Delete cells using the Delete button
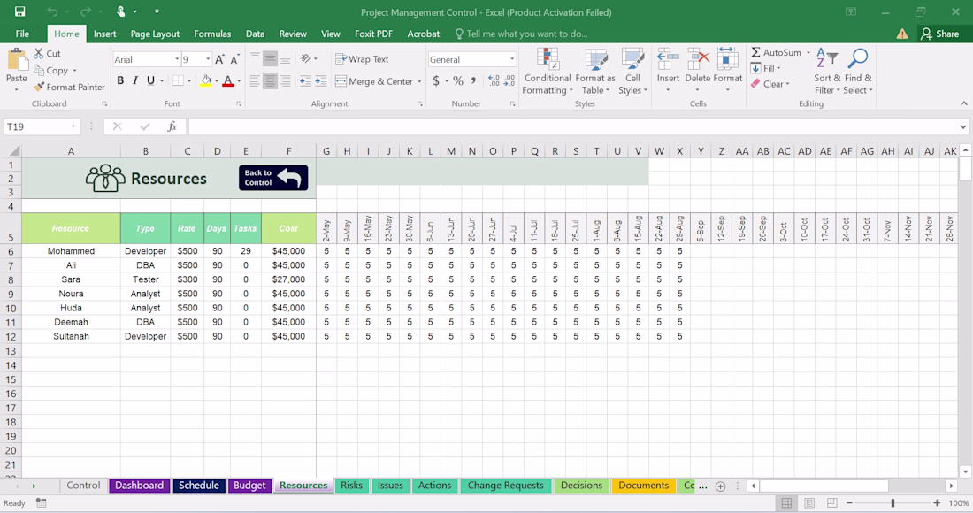The height and width of the screenshot is (513, 973). (698, 71)
